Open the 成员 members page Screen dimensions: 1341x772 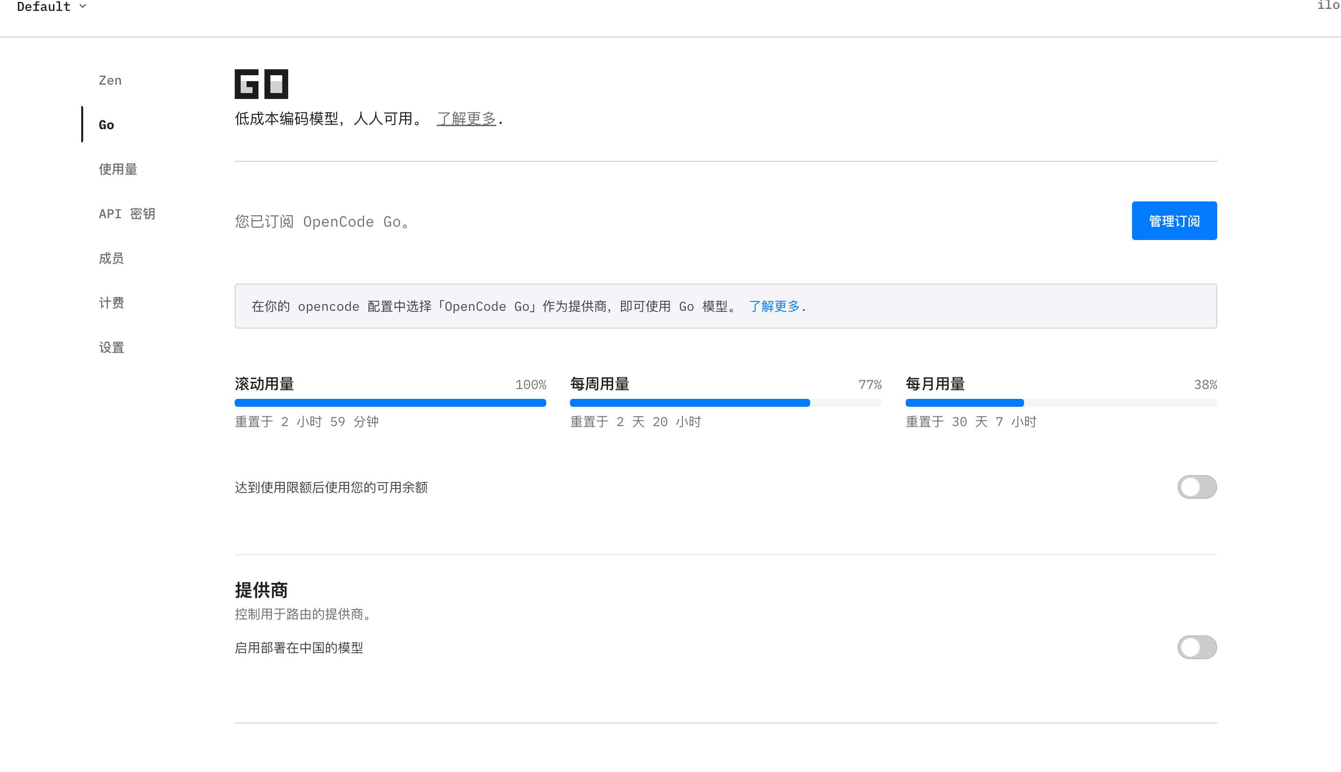point(111,258)
